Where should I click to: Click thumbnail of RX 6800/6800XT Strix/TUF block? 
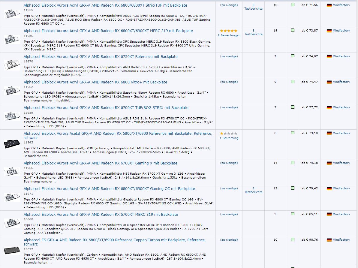tap(12, 14)
